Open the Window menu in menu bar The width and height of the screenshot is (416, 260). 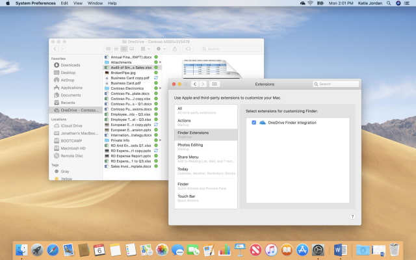[x=95, y=3]
